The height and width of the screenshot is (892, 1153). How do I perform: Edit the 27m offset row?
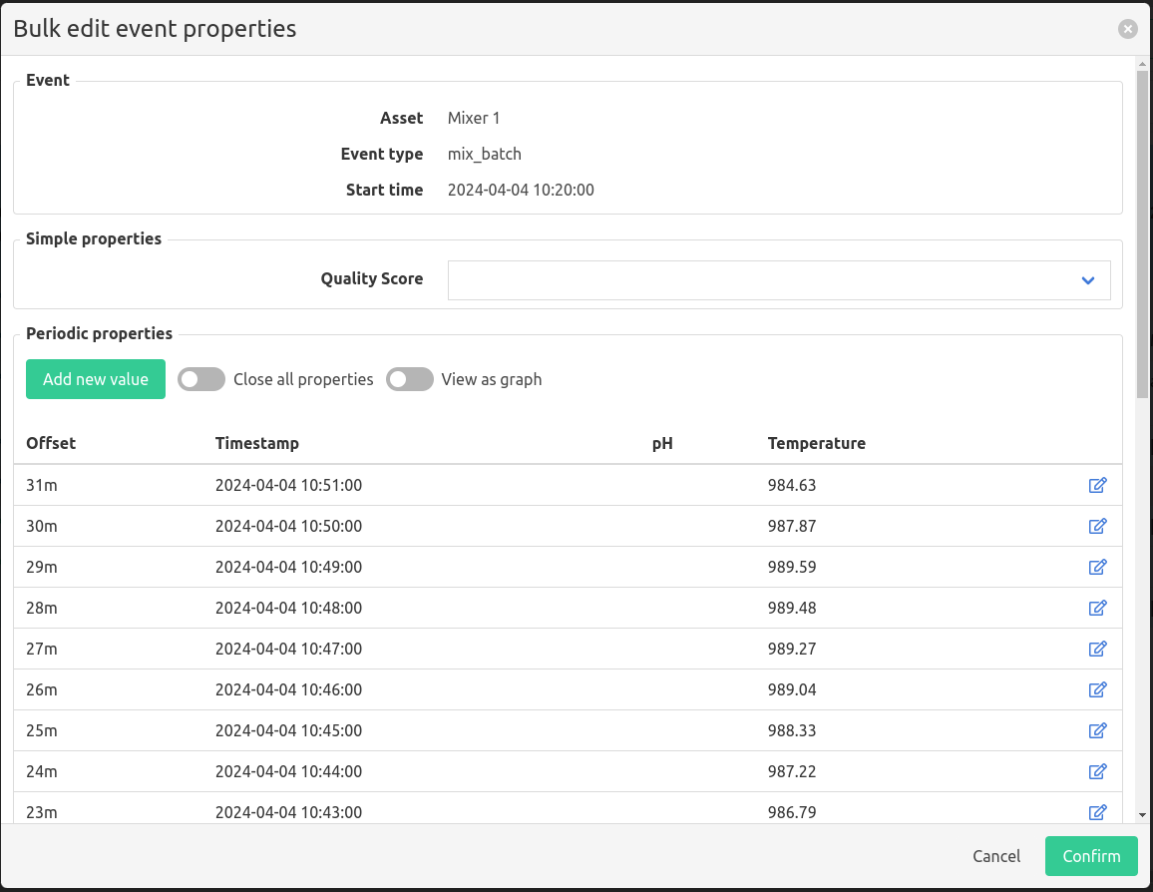click(1097, 649)
